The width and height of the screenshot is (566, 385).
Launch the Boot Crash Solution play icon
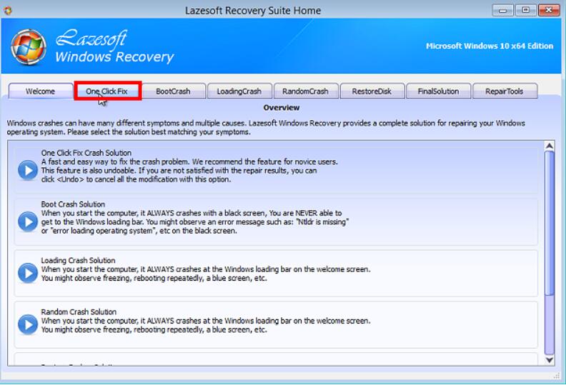point(28,221)
